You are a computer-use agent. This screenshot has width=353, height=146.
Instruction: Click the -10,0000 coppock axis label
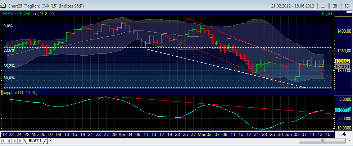[344, 128]
